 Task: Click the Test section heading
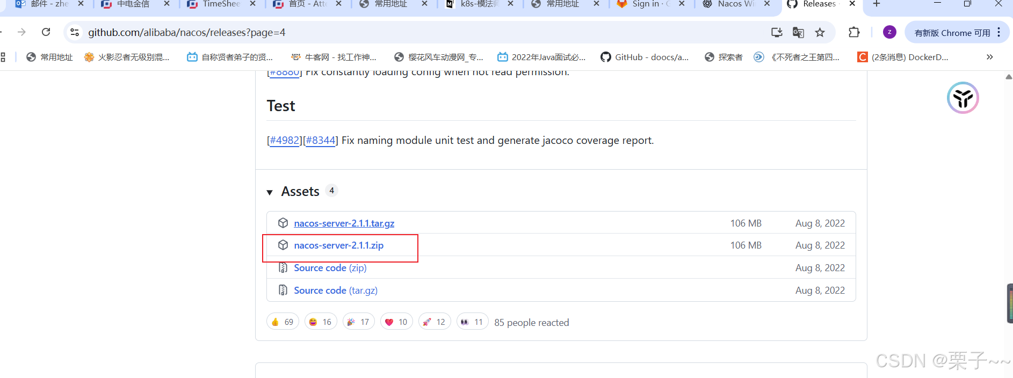(281, 106)
